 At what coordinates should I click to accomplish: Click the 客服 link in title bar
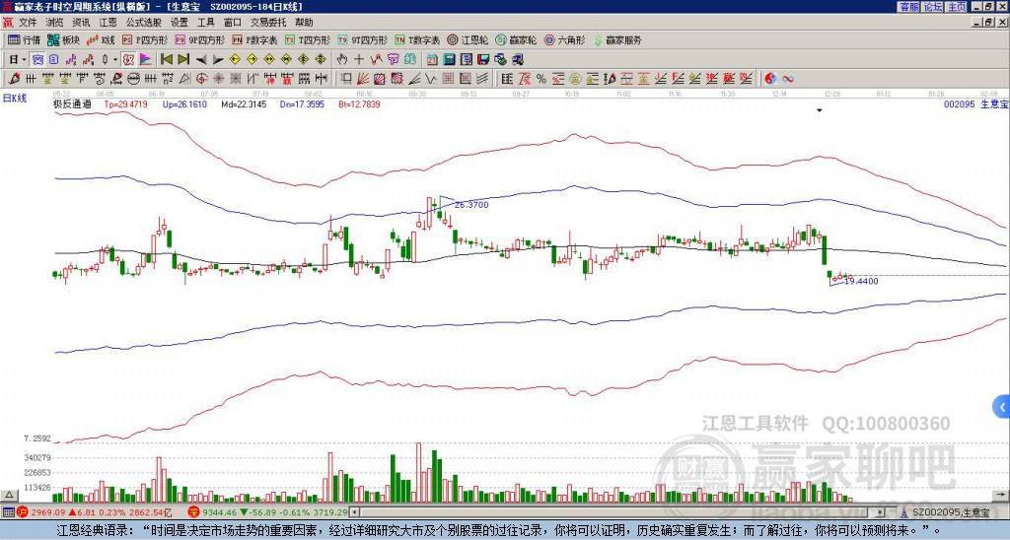908,6
